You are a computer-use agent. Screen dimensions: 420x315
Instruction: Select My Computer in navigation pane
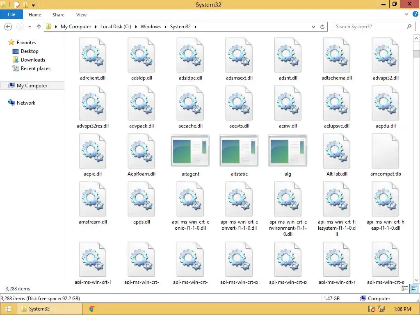(32, 85)
